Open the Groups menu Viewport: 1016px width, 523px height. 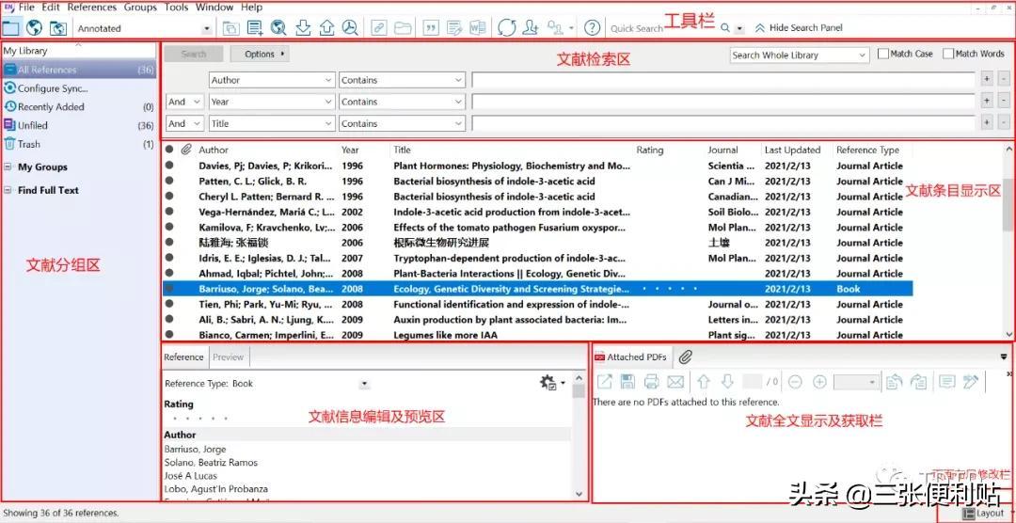(x=140, y=8)
